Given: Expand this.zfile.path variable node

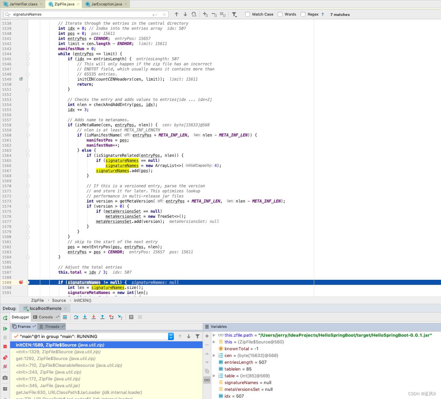Looking at the screenshot, I should pos(214,335).
